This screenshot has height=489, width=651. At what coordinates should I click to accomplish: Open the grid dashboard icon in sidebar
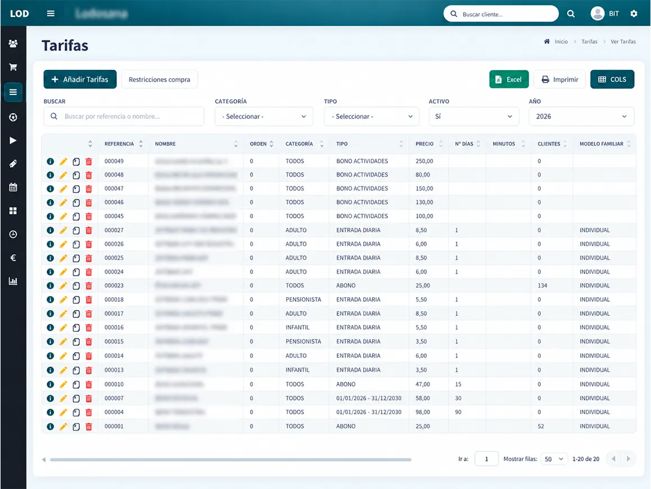tap(13, 210)
